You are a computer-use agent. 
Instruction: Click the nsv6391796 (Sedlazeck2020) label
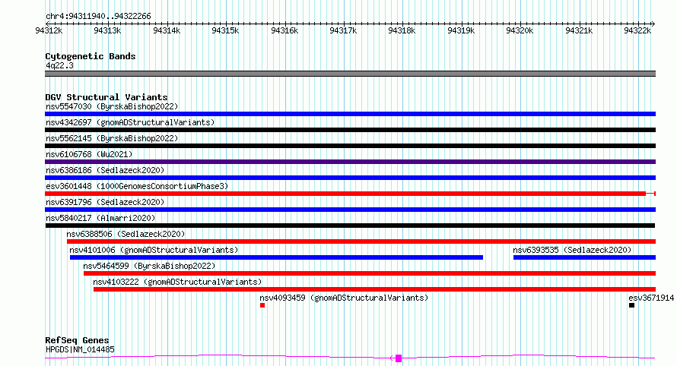click(x=105, y=202)
